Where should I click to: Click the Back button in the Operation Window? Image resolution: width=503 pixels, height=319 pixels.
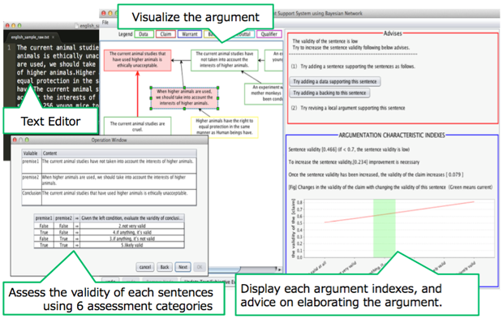[165, 267]
